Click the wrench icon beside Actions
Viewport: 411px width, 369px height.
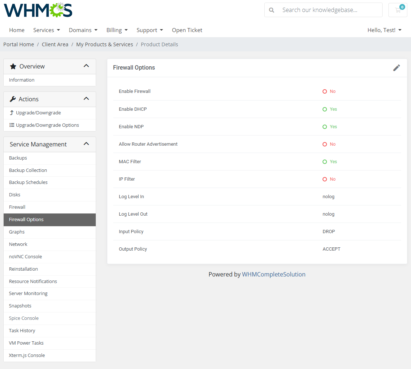tap(13, 99)
